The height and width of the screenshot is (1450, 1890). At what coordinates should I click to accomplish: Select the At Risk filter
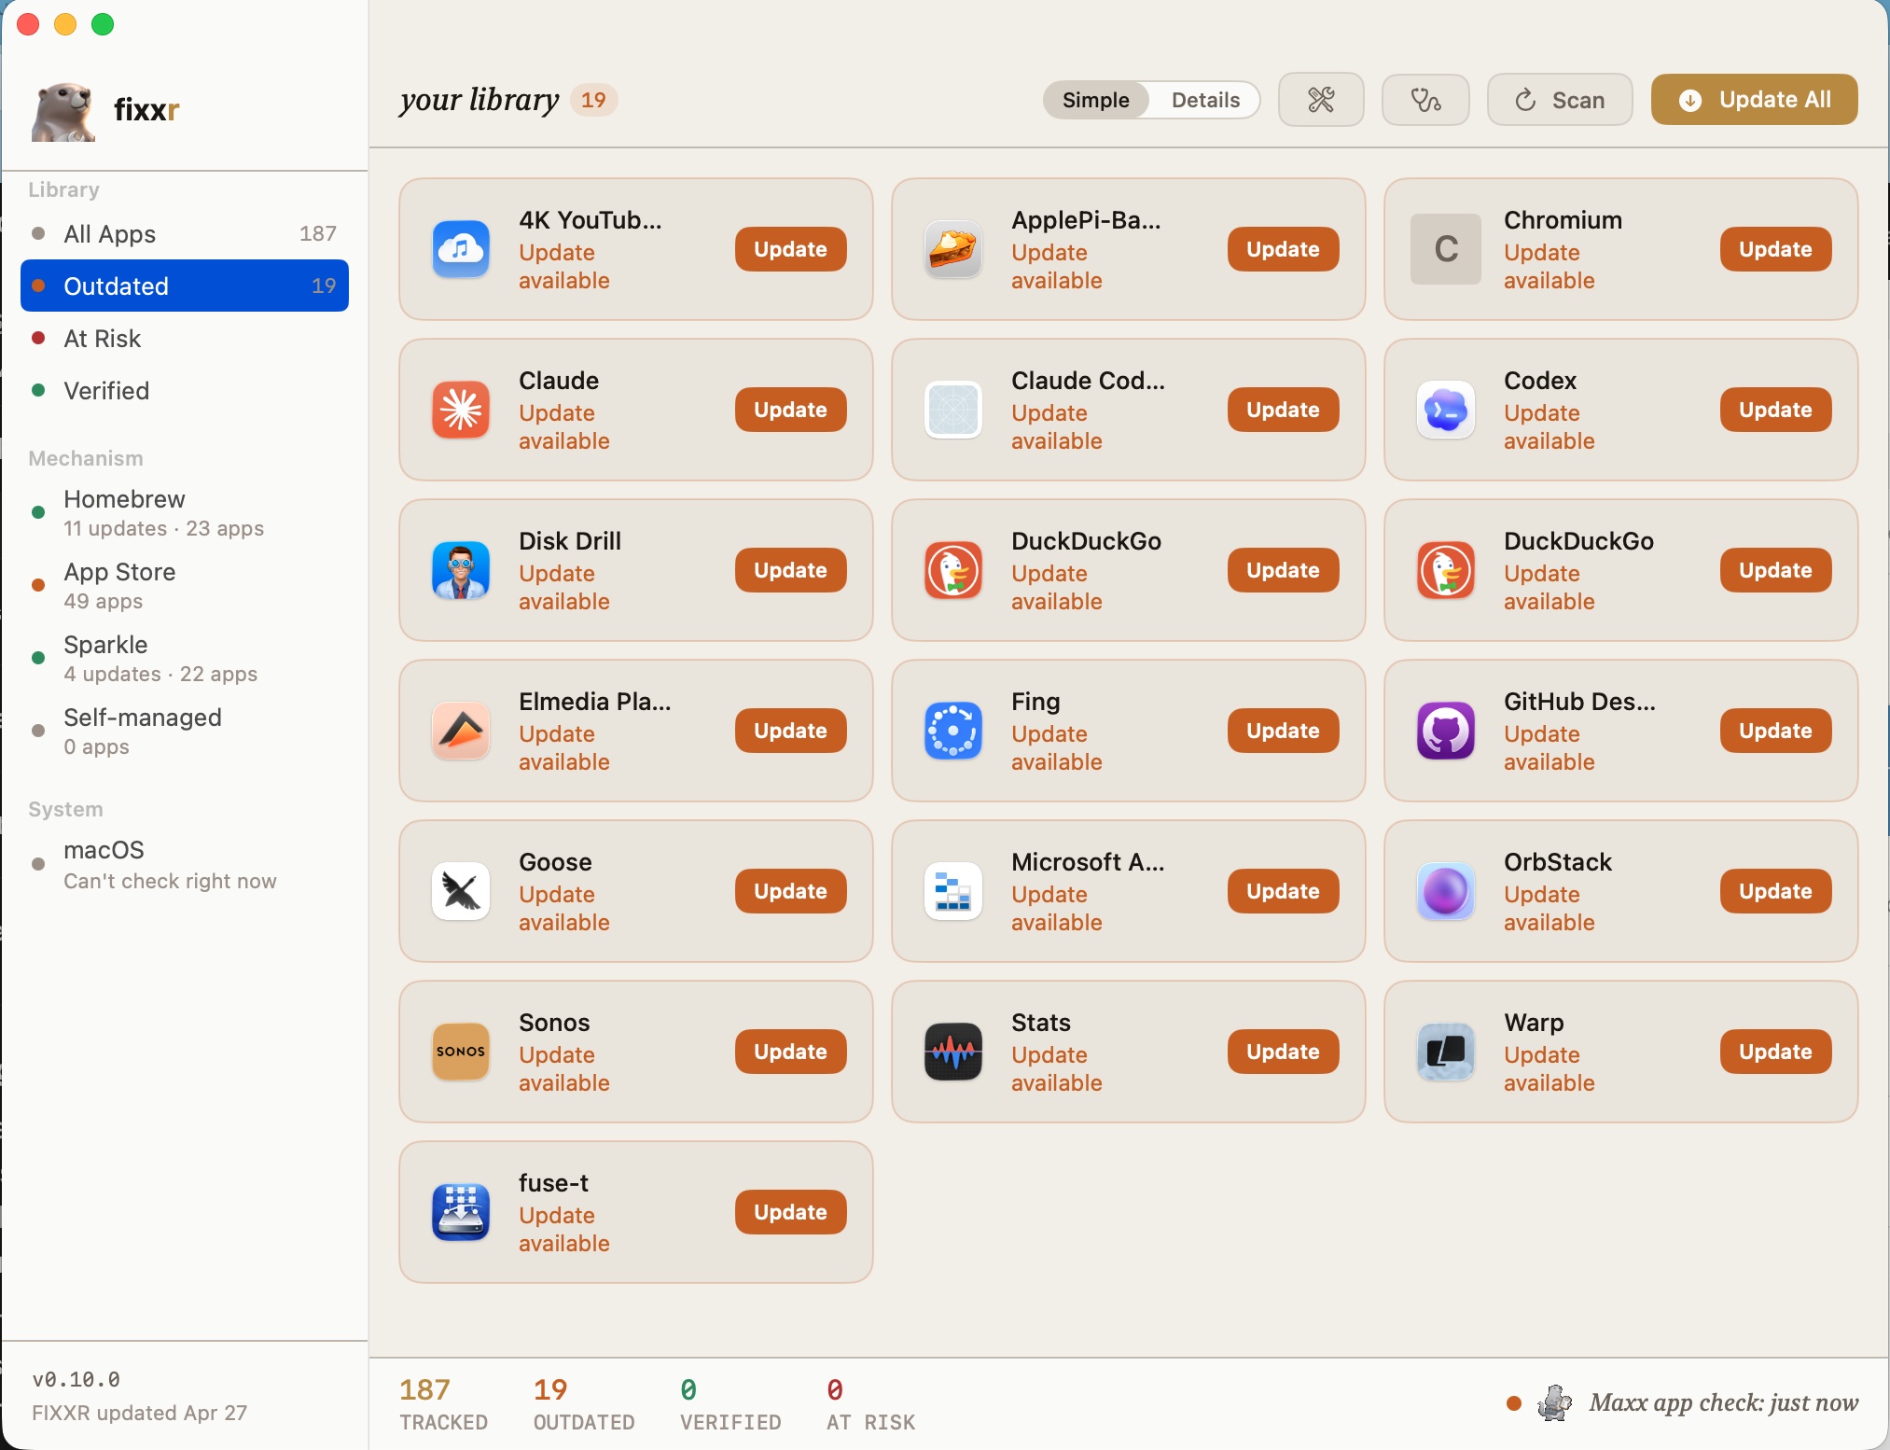(103, 339)
